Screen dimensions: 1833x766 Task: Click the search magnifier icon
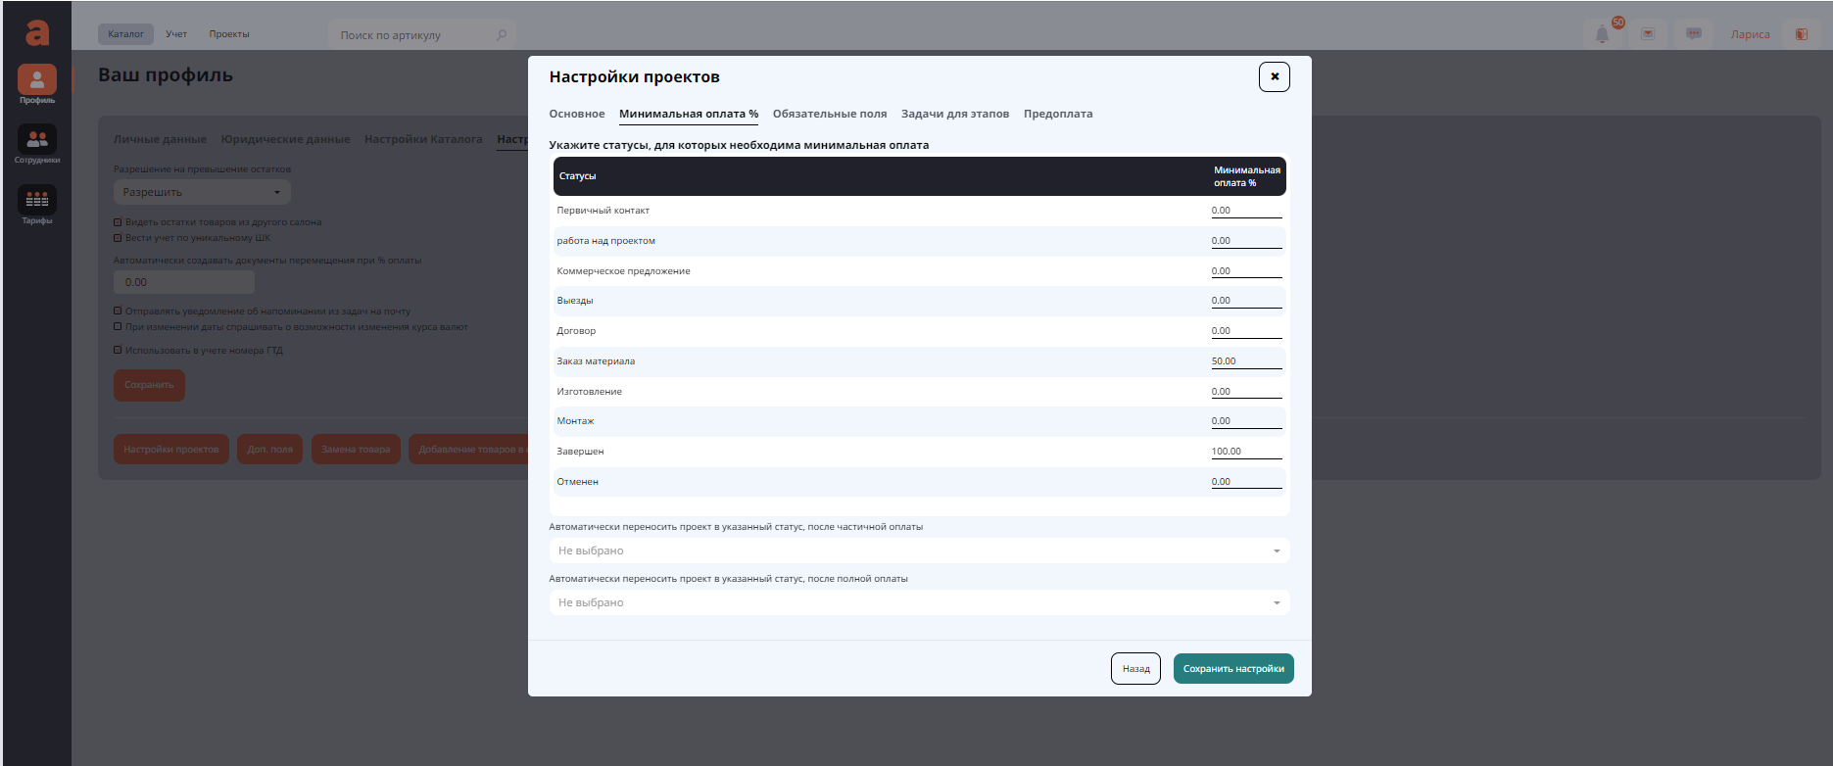502,35
